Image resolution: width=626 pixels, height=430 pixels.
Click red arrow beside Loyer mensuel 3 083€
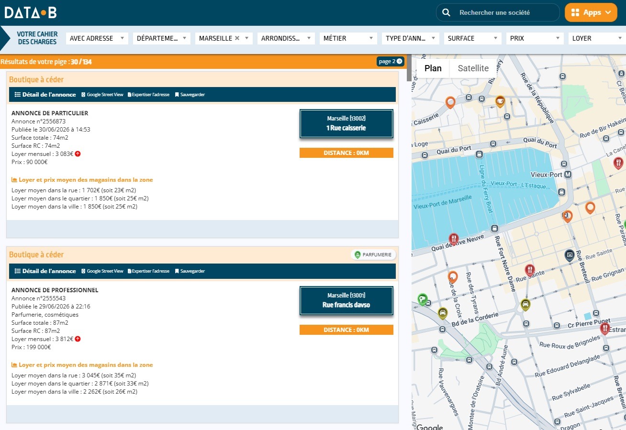(78, 154)
